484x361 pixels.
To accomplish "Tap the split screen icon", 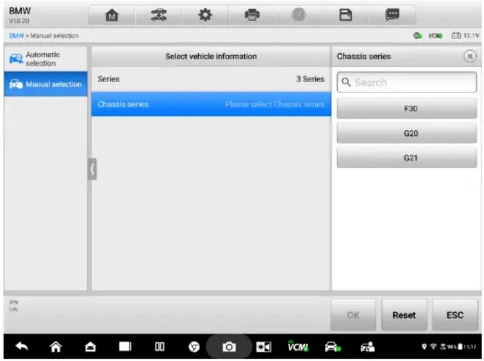I will [160, 347].
